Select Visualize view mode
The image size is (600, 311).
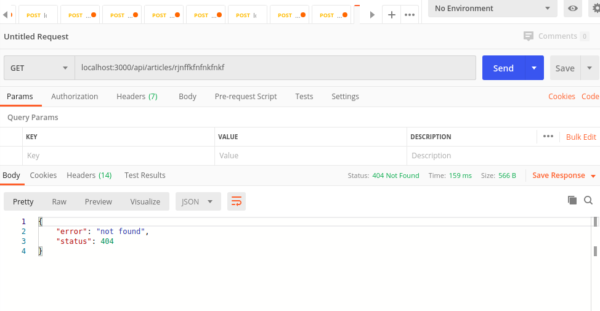tap(145, 201)
